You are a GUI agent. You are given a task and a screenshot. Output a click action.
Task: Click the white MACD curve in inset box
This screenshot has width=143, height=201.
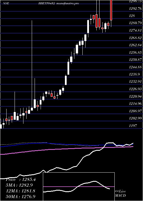76,187
